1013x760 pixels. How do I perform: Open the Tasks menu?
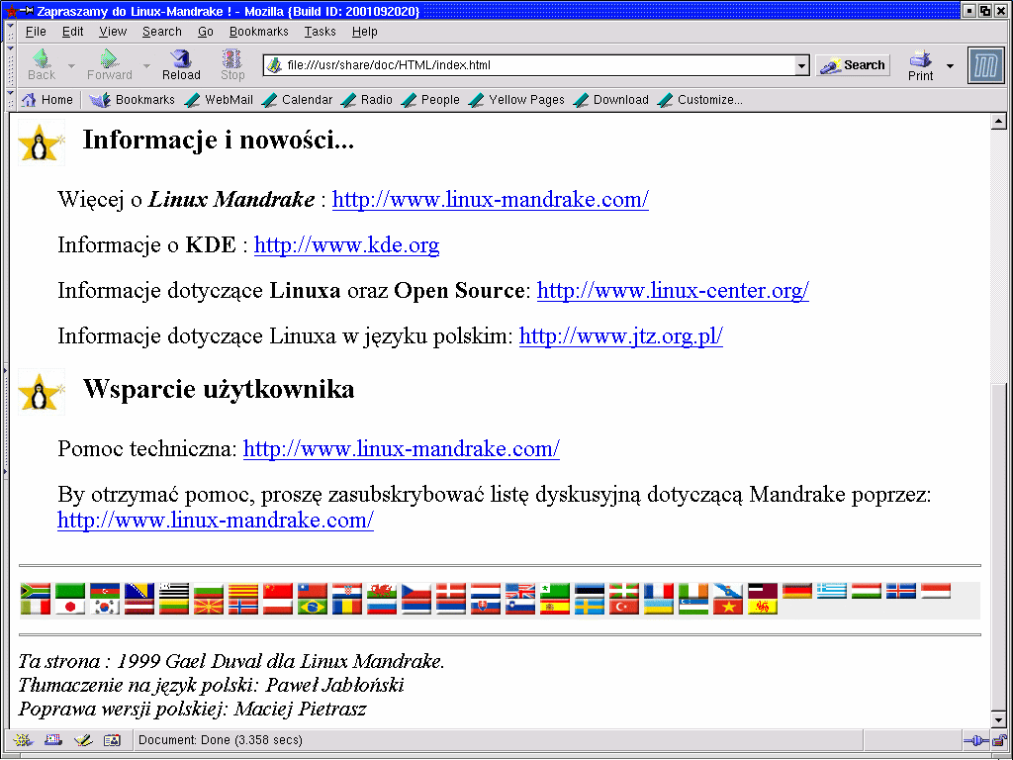320,31
